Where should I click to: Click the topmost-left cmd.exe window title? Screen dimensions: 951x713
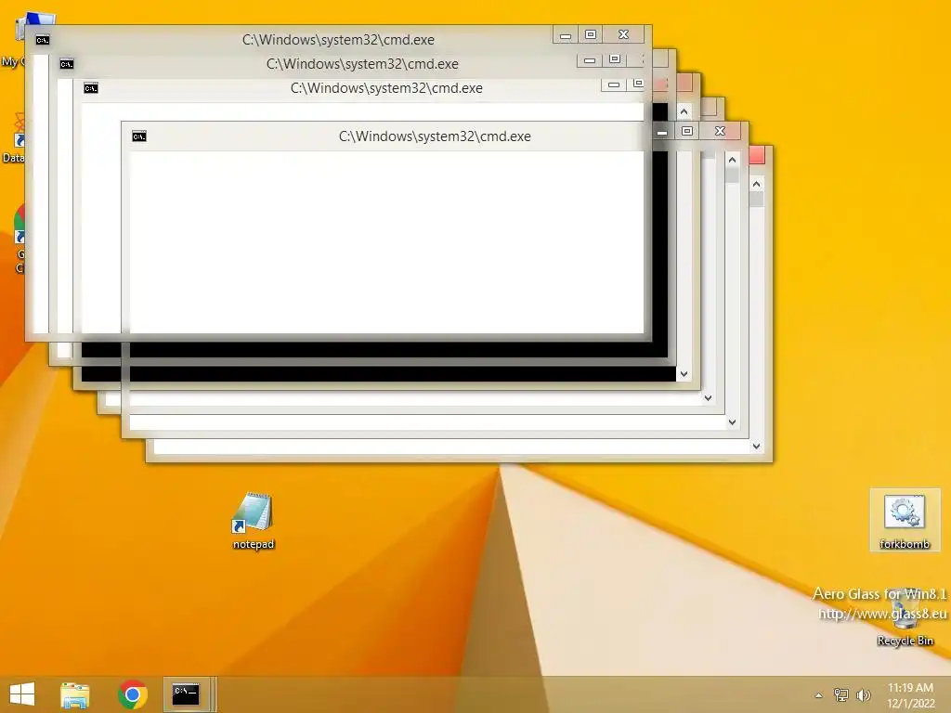coord(338,40)
